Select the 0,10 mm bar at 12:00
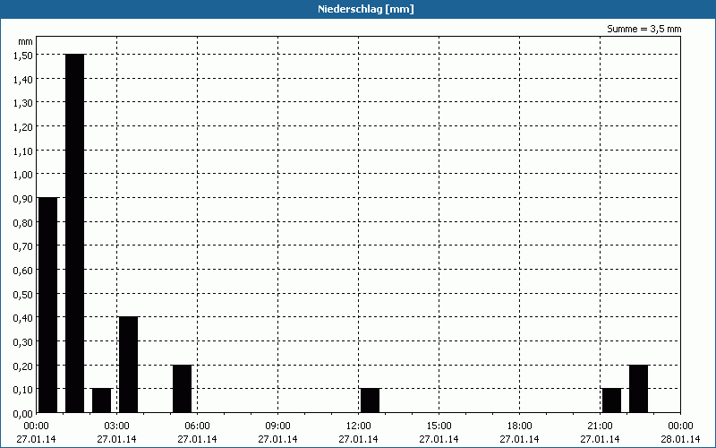 pyautogui.click(x=370, y=401)
